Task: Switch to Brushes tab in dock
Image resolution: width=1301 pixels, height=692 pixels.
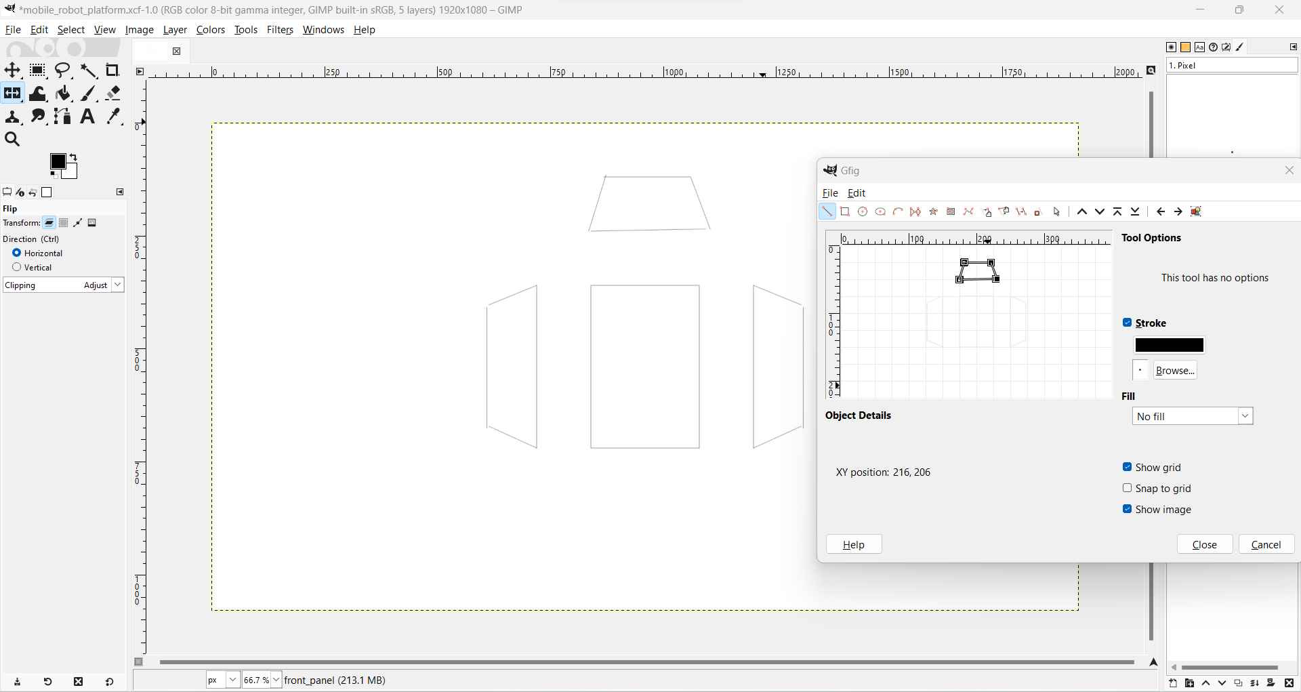Action: [x=1171, y=47]
